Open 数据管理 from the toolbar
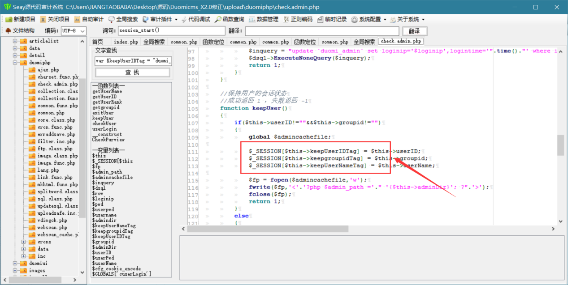568x285 pixels. pyautogui.click(x=264, y=19)
